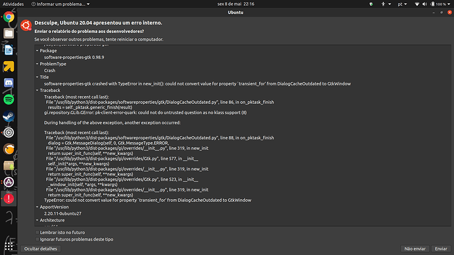
Task: Open the system menu dropdown arrow
Action: coord(449,4)
